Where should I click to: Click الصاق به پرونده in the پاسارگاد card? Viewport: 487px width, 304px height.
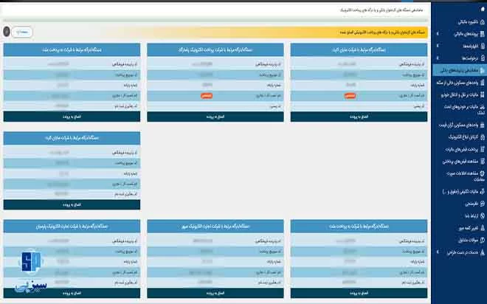click(x=215, y=117)
